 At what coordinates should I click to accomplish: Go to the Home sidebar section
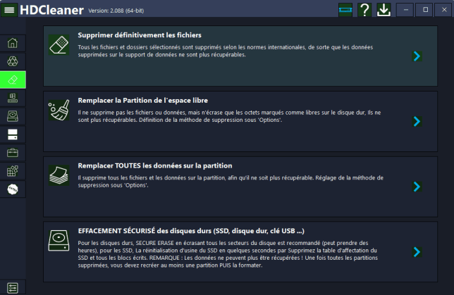[x=13, y=43]
